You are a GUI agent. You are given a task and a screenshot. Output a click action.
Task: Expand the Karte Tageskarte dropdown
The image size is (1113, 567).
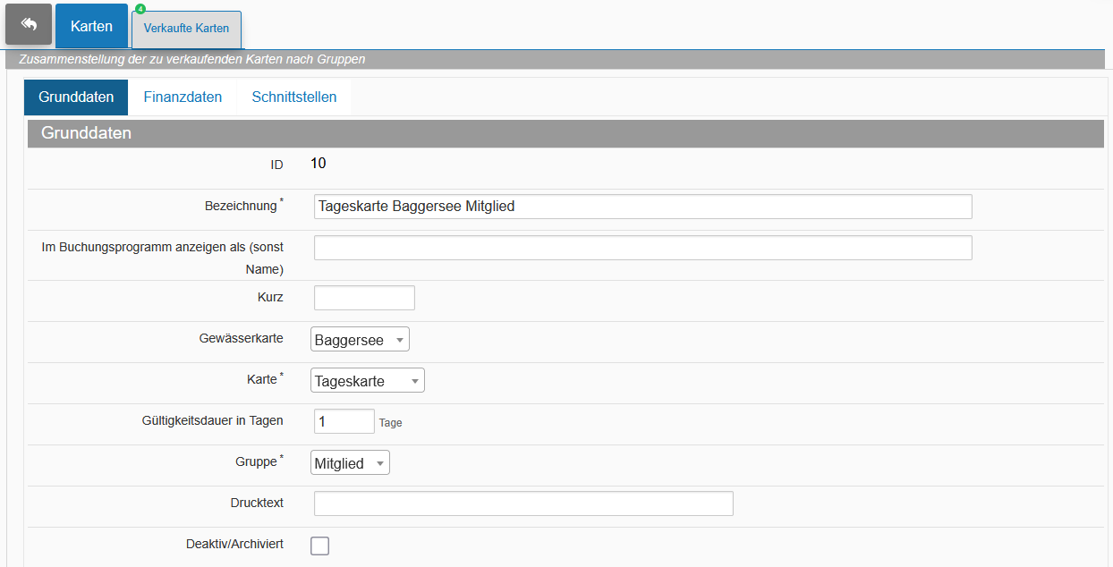(368, 381)
